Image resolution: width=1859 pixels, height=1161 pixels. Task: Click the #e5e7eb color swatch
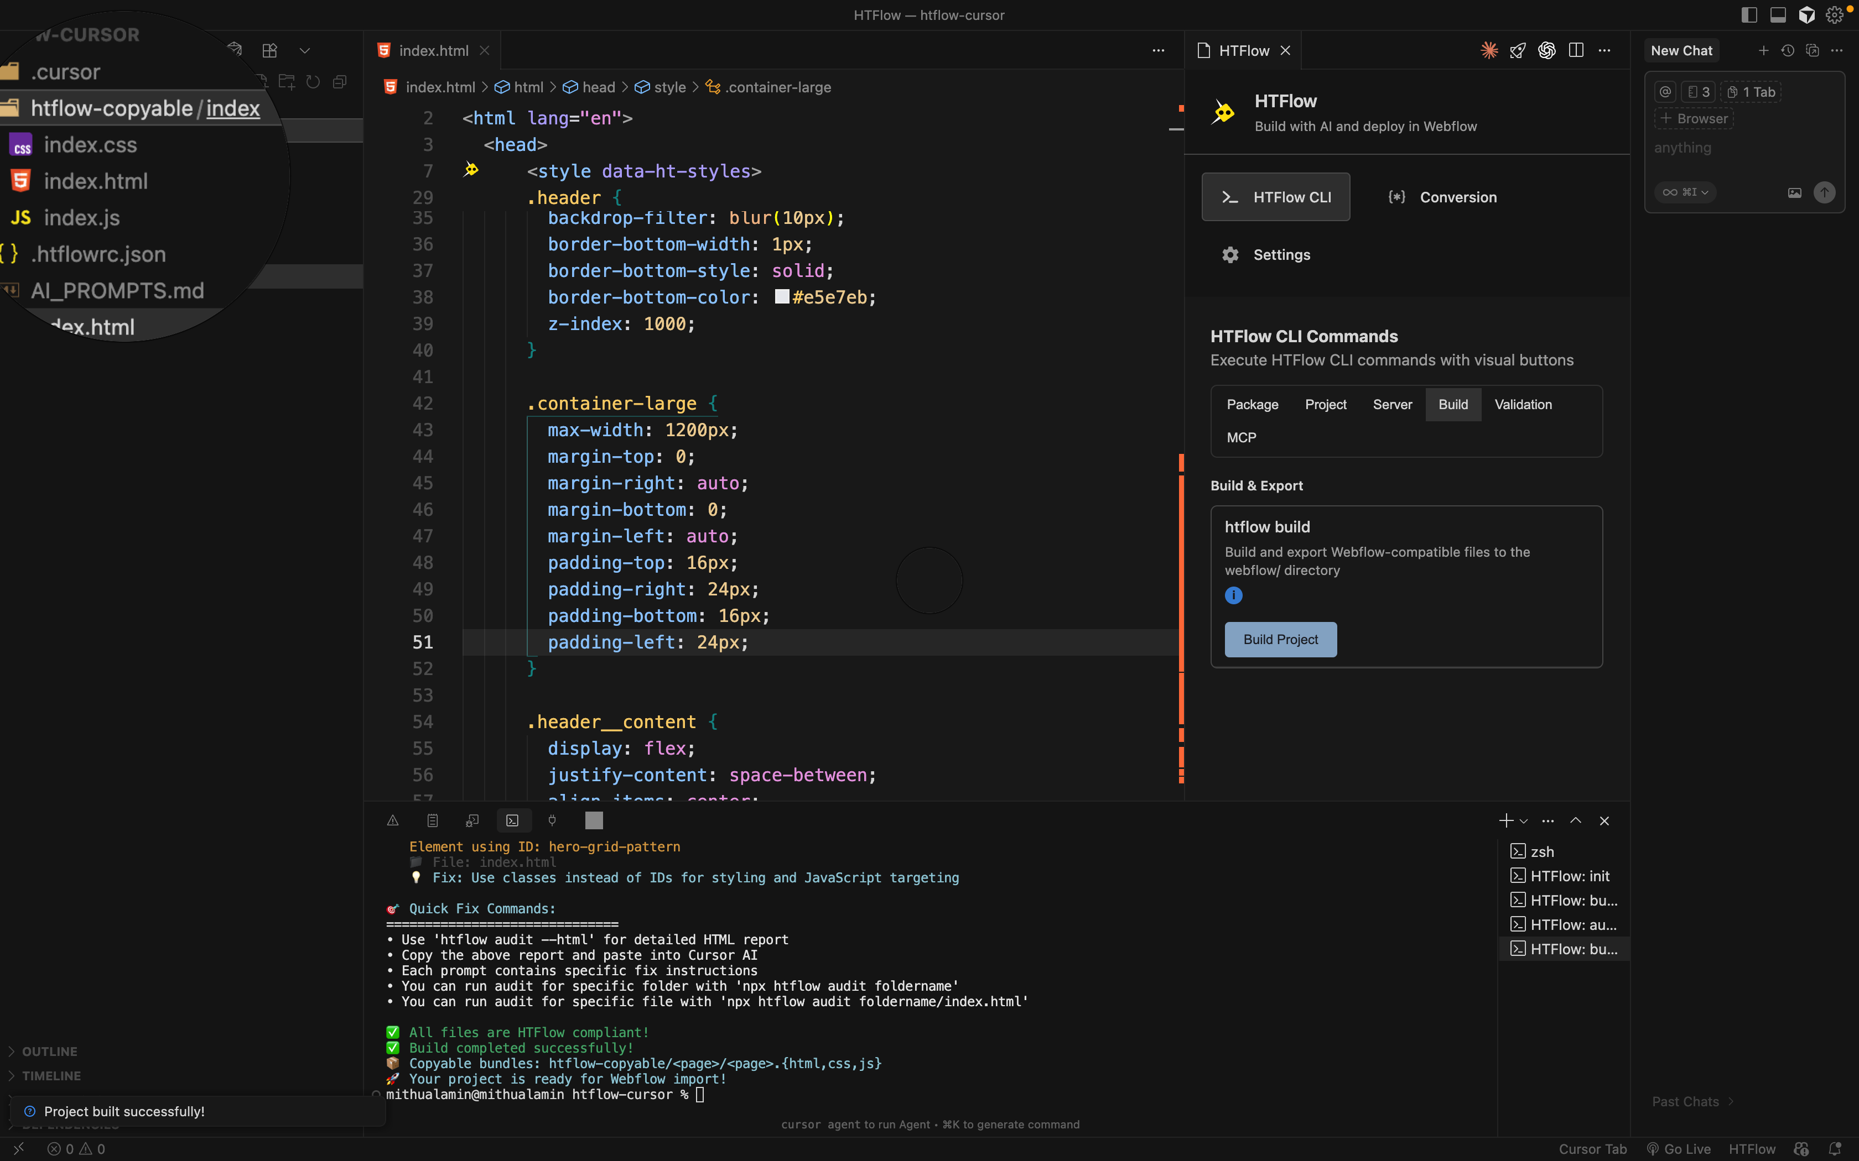pos(782,297)
